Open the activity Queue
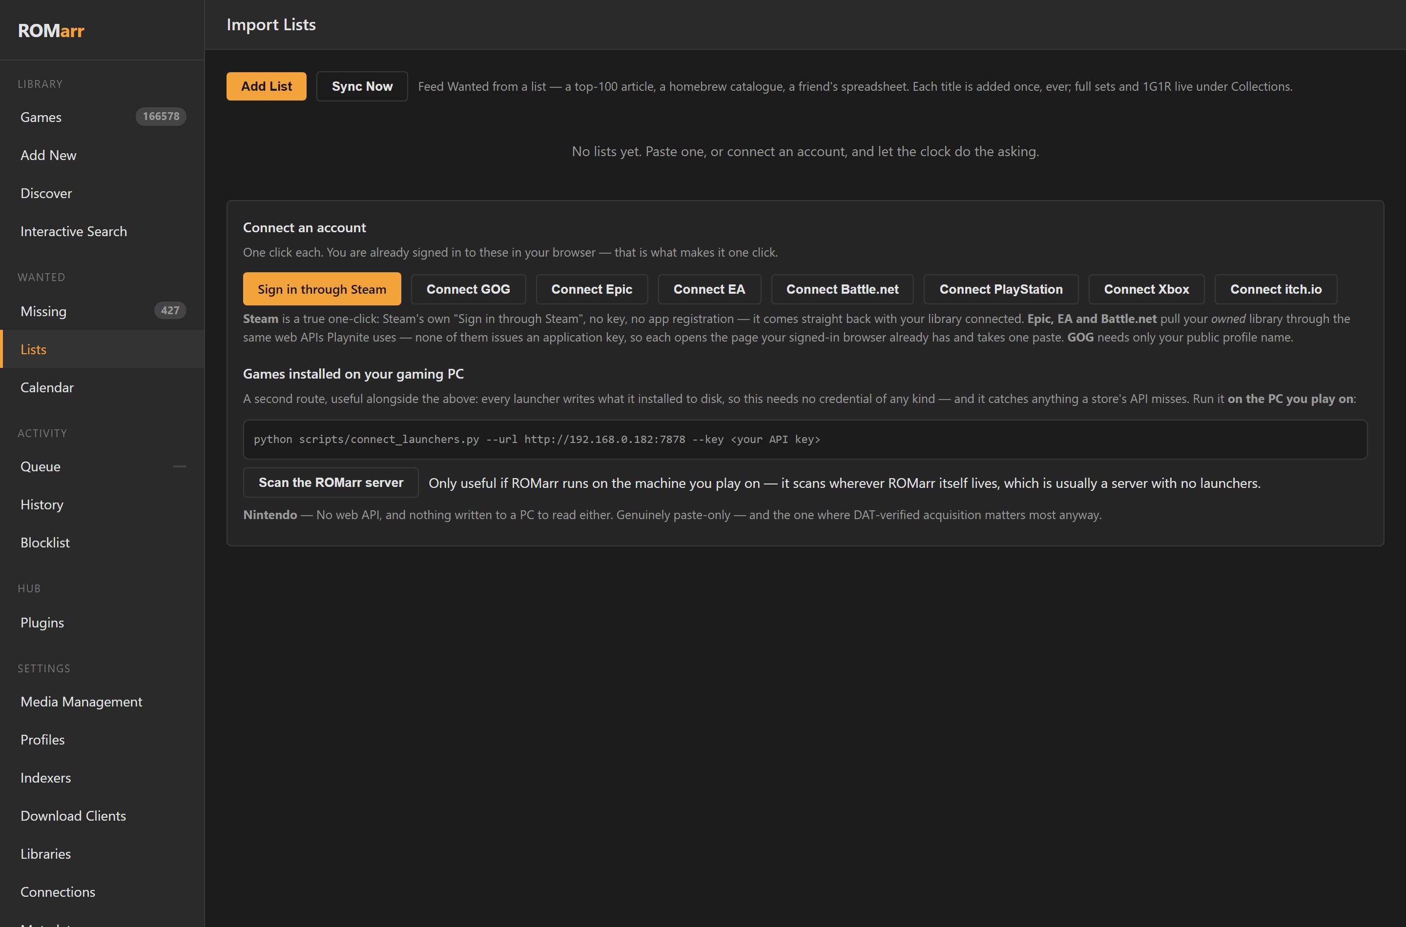This screenshot has width=1406, height=927. point(102,466)
